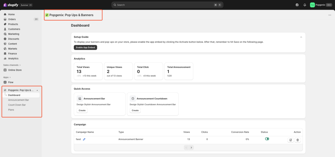Toggle status of campaign fasd
This screenshot has width=335, height=157.
[x=267, y=139]
